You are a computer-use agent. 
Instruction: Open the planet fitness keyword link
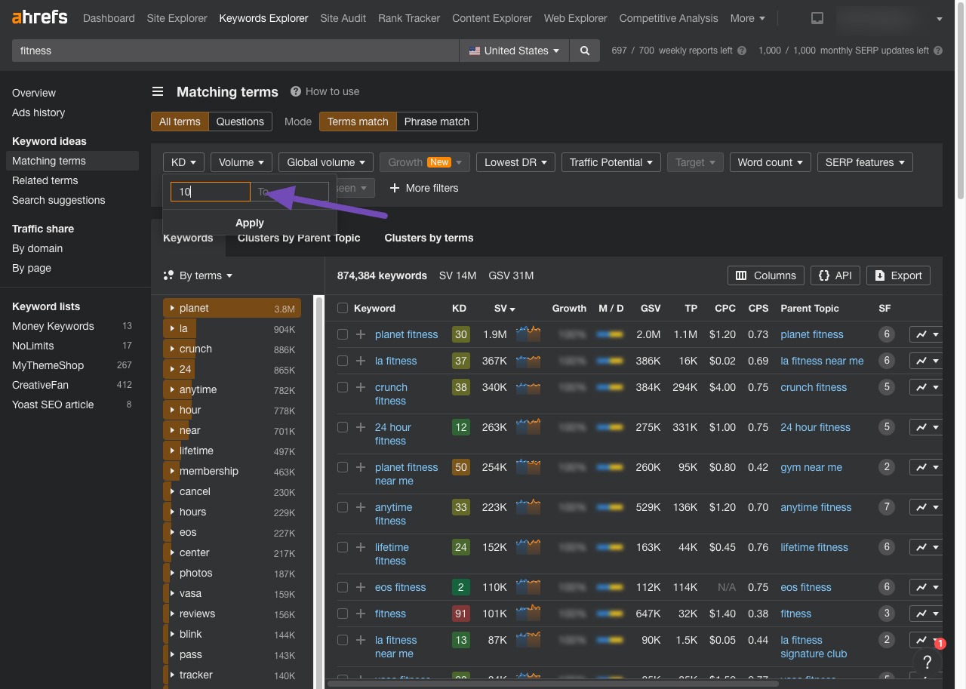click(x=406, y=334)
